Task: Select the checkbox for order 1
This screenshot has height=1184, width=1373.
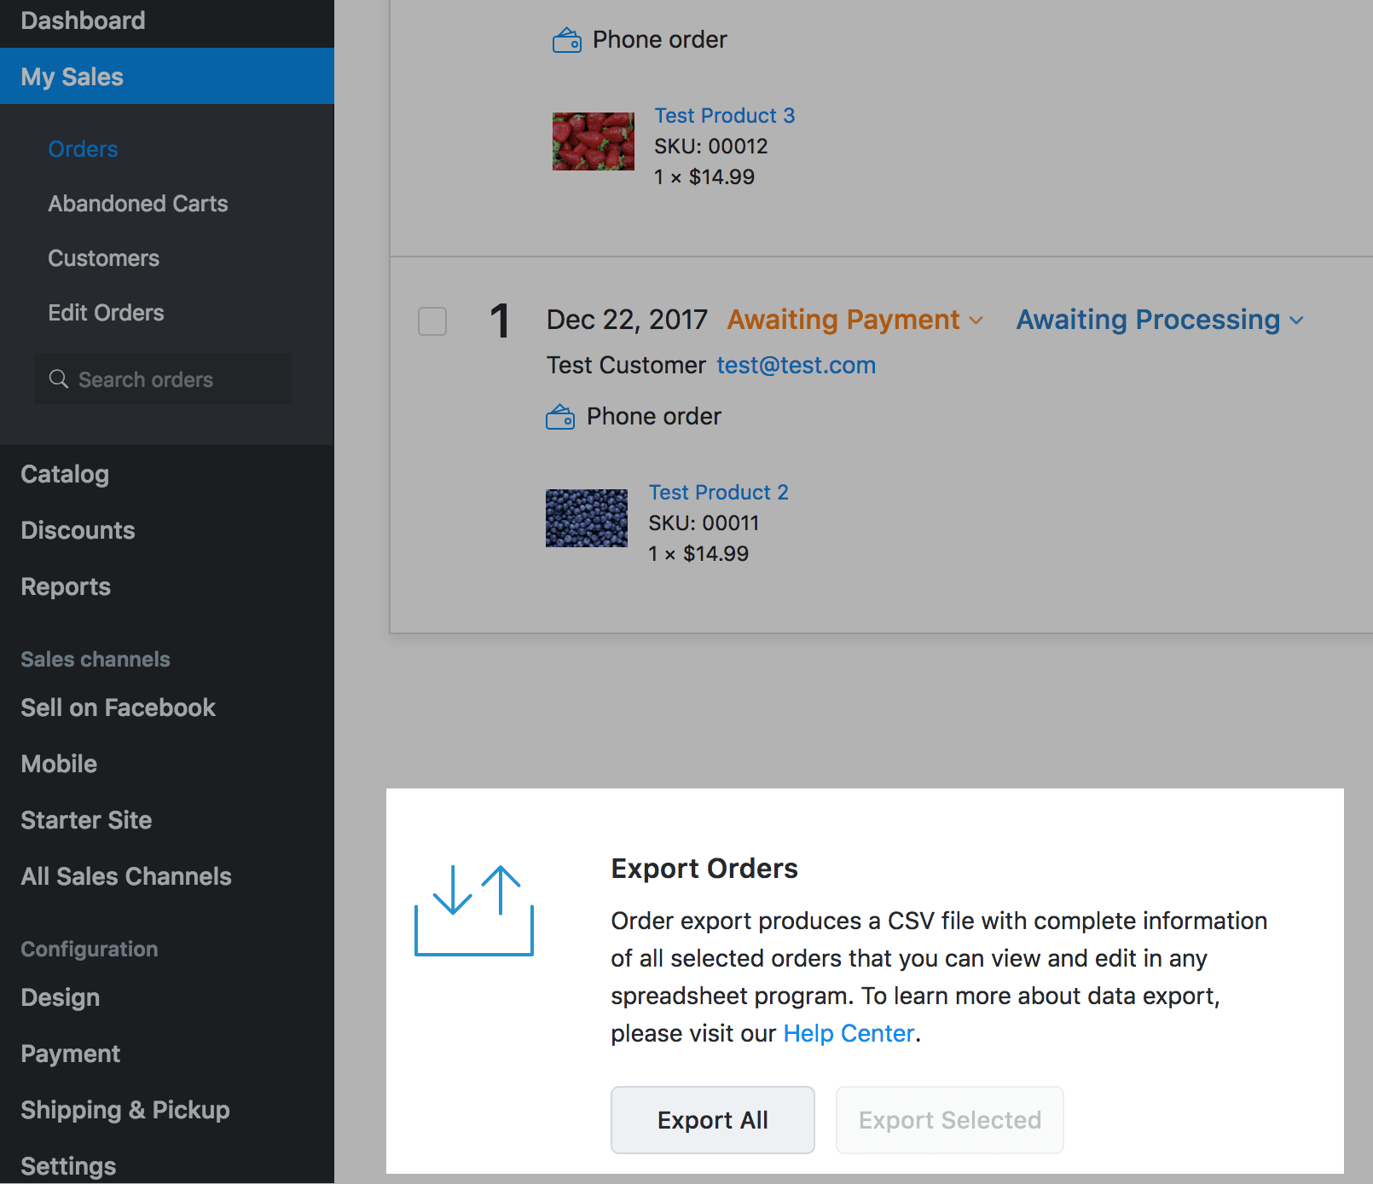Action: pos(432,321)
